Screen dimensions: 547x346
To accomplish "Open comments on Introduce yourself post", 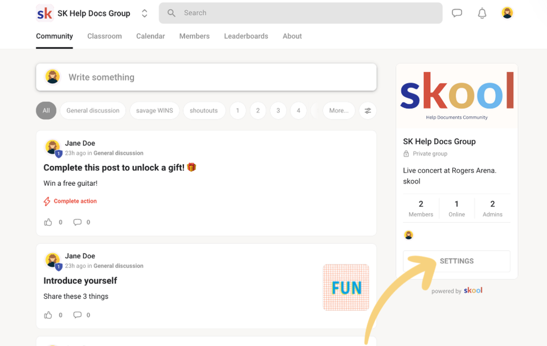I will (x=77, y=315).
